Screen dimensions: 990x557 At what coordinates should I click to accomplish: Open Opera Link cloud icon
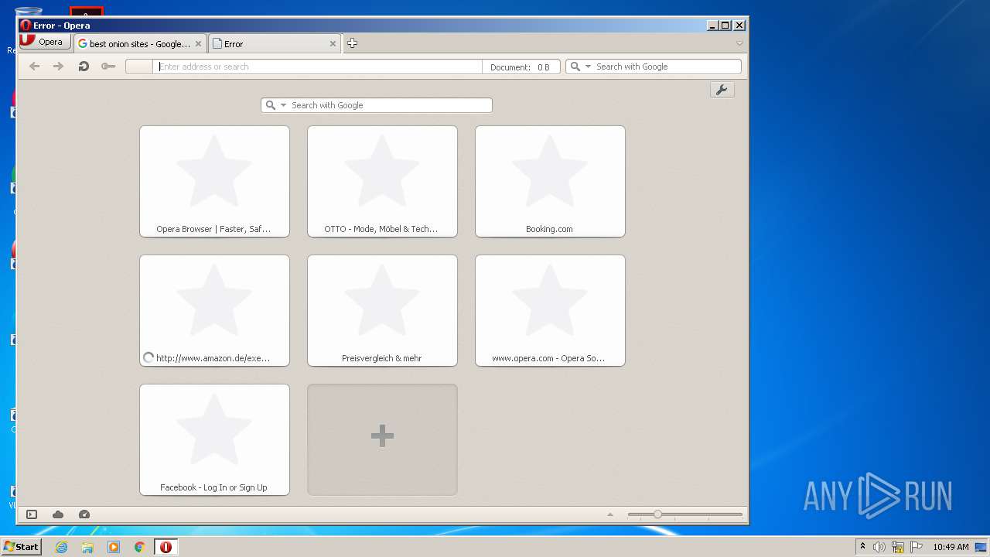click(x=58, y=514)
